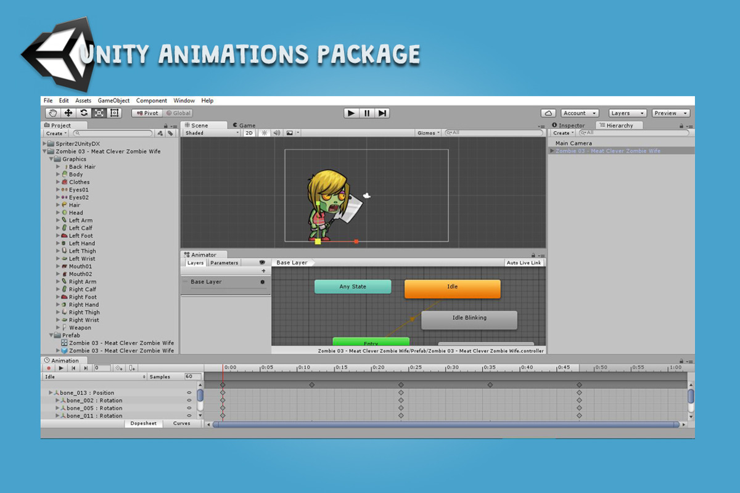The width and height of the screenshot is (740, 493).
Task: Toggle the Project panel lock icon
Action: click(165, 126)
